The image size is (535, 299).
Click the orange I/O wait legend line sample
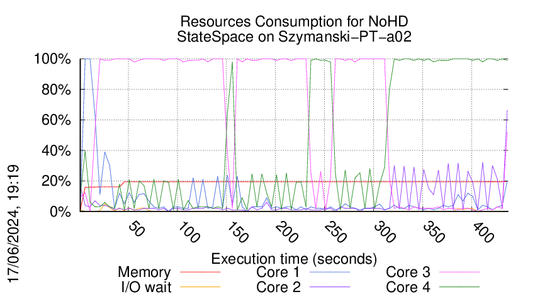[200, 287]
